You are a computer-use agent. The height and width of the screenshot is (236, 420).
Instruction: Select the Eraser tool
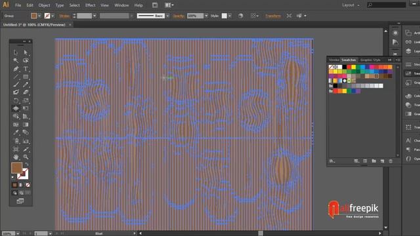tap(26, 92)
